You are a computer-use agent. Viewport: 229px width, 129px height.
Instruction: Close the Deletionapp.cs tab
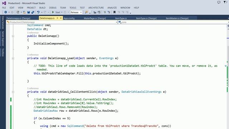[61, 18]
